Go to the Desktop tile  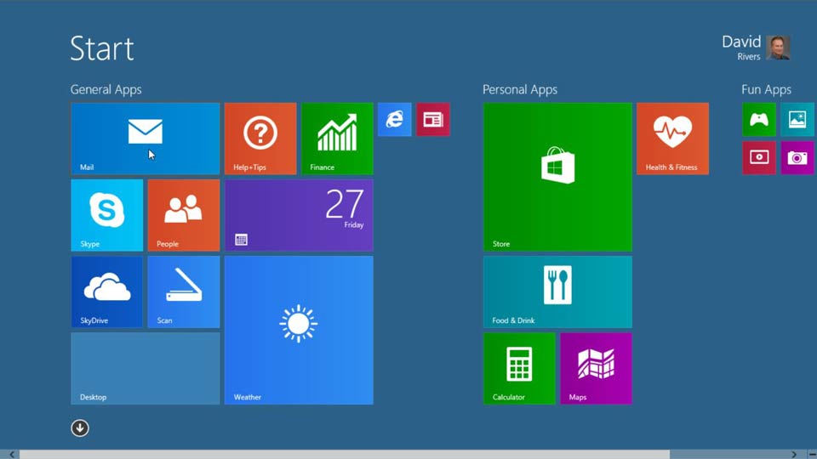pyautogui.click(x=146, y=368)
